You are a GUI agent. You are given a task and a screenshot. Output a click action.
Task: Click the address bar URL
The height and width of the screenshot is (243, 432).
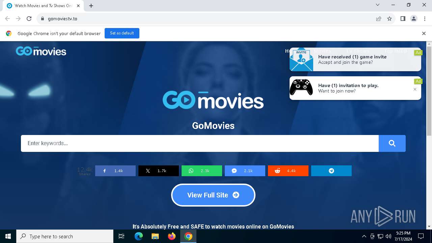tap(62, 19)
